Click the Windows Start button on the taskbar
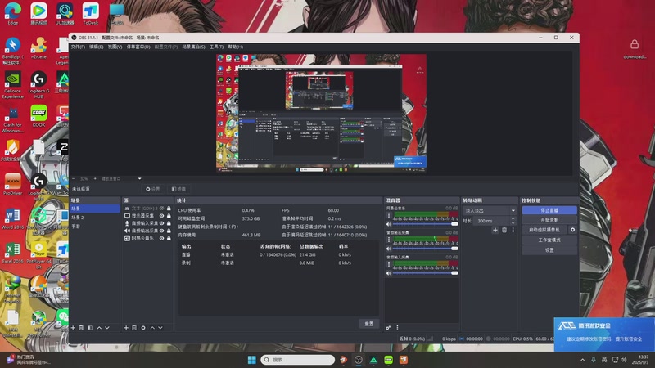Screen dimensions: 655x368 pyautogui.click(x=252, y=360)
